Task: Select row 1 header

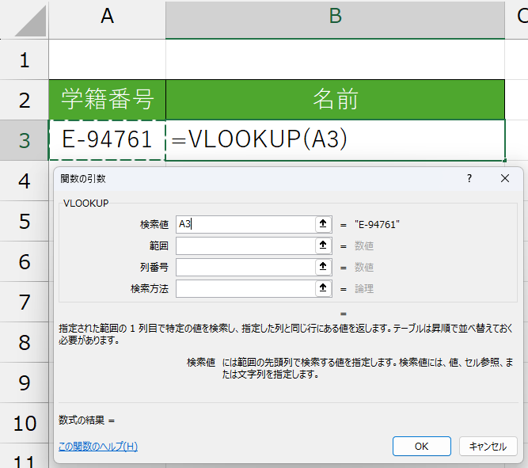Action: click(24, 59)
